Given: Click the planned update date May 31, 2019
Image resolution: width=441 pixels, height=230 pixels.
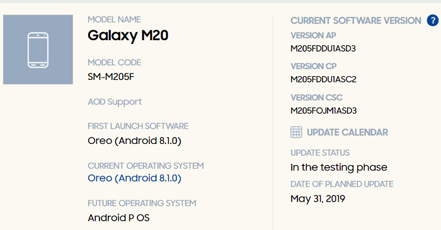Looking at the screenshot, I should (318, 199).
